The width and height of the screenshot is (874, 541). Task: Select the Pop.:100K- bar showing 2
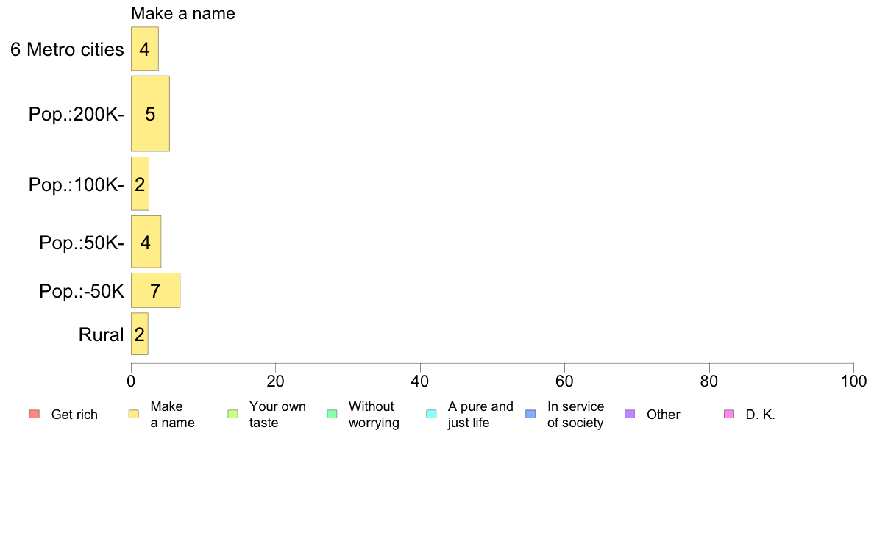(140, 184)
